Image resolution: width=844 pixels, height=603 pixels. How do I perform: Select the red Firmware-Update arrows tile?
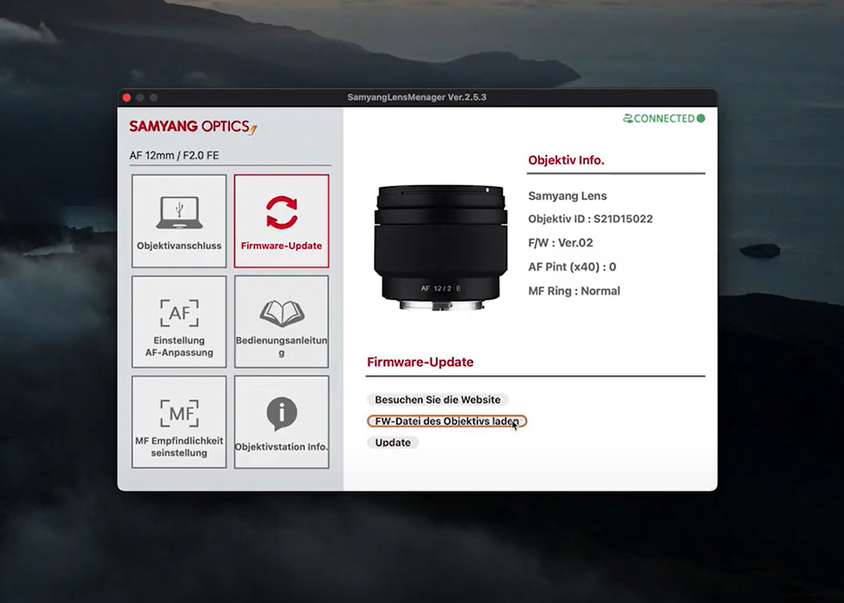tap(282, 221)
